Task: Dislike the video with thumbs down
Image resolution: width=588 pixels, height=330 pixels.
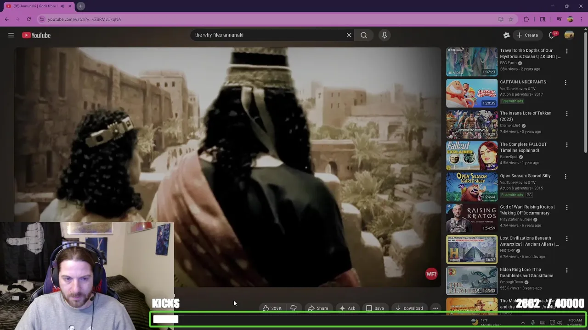Action: point(293,308)
